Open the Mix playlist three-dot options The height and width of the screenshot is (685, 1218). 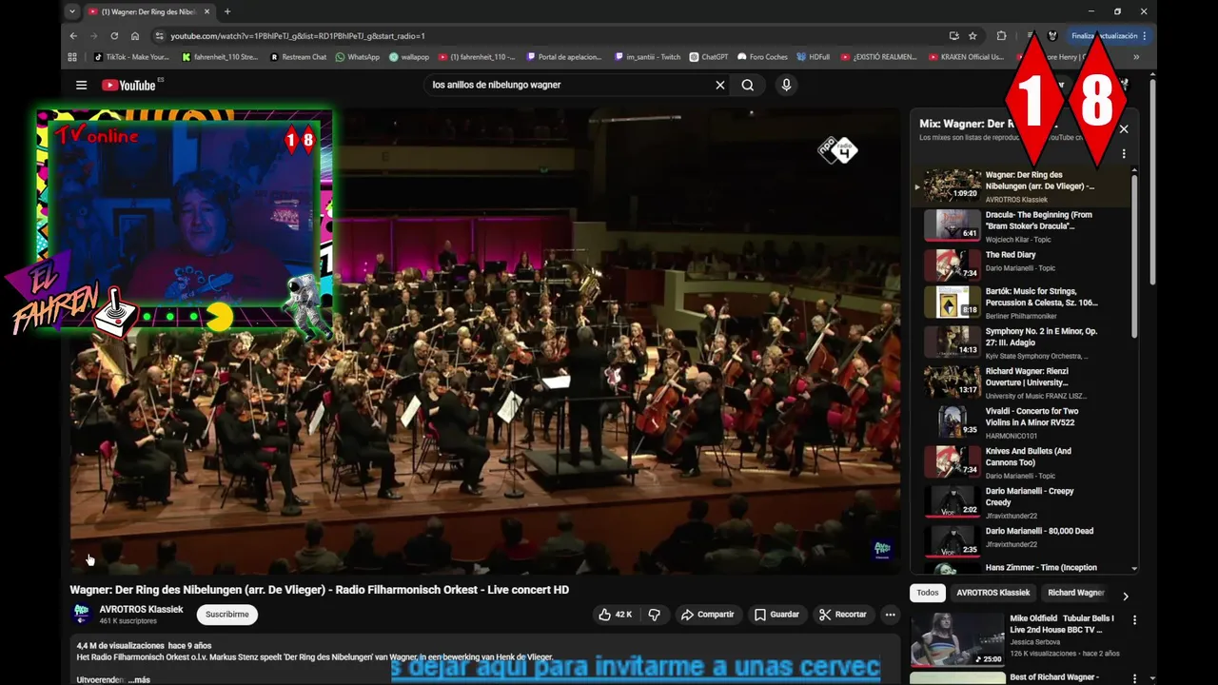pyautogui.click(x=1124, y=154)
